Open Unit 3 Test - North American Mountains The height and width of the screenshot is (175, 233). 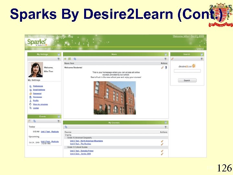[x=86, y=141]
